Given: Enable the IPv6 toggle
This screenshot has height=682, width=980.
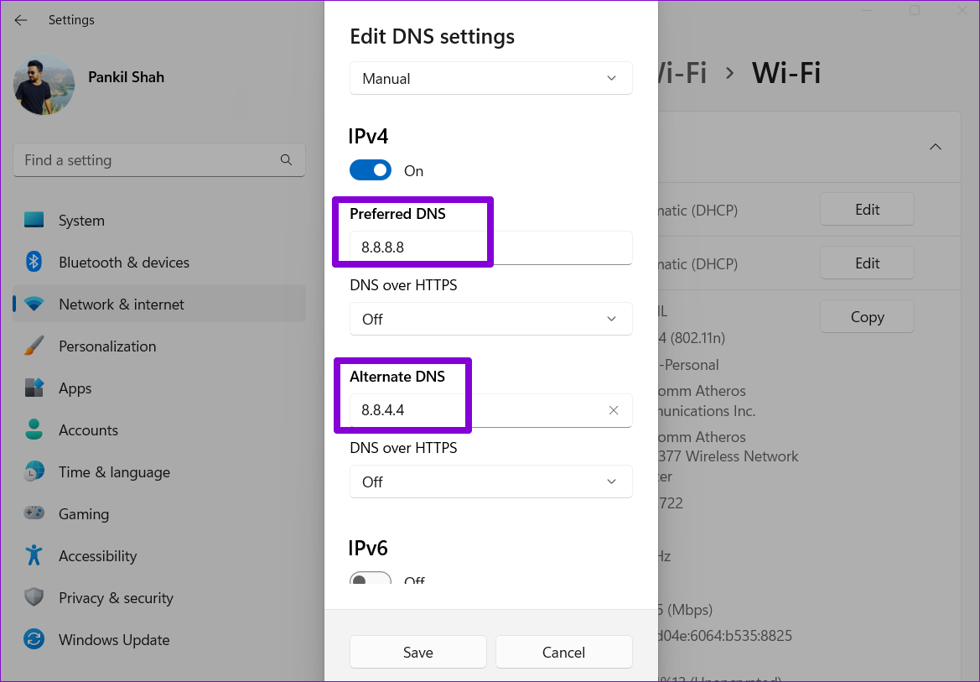Looking at the screenshot, I should (x=371, y=580).
